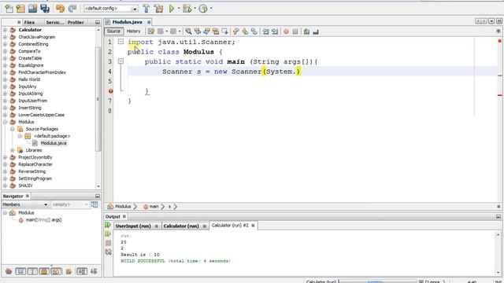Viewport: 504px width, 283px height.
Task: Select main(String[] args) in Navigator
Action: 43,220
